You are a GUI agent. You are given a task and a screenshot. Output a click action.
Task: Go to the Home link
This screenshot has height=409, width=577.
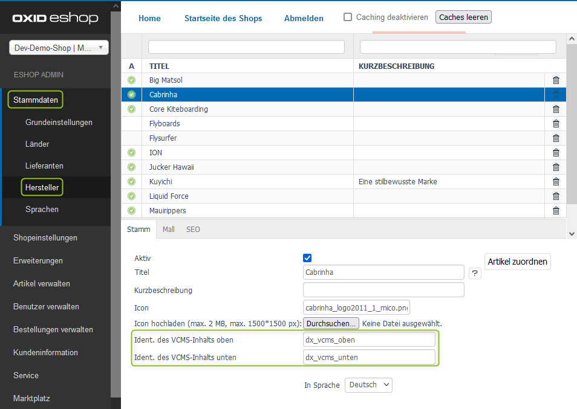tap(149, 18)
